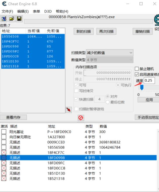
Task: Click address 0009CCE0 in address table
Action: pyautogui.click(x=56, y=142)
